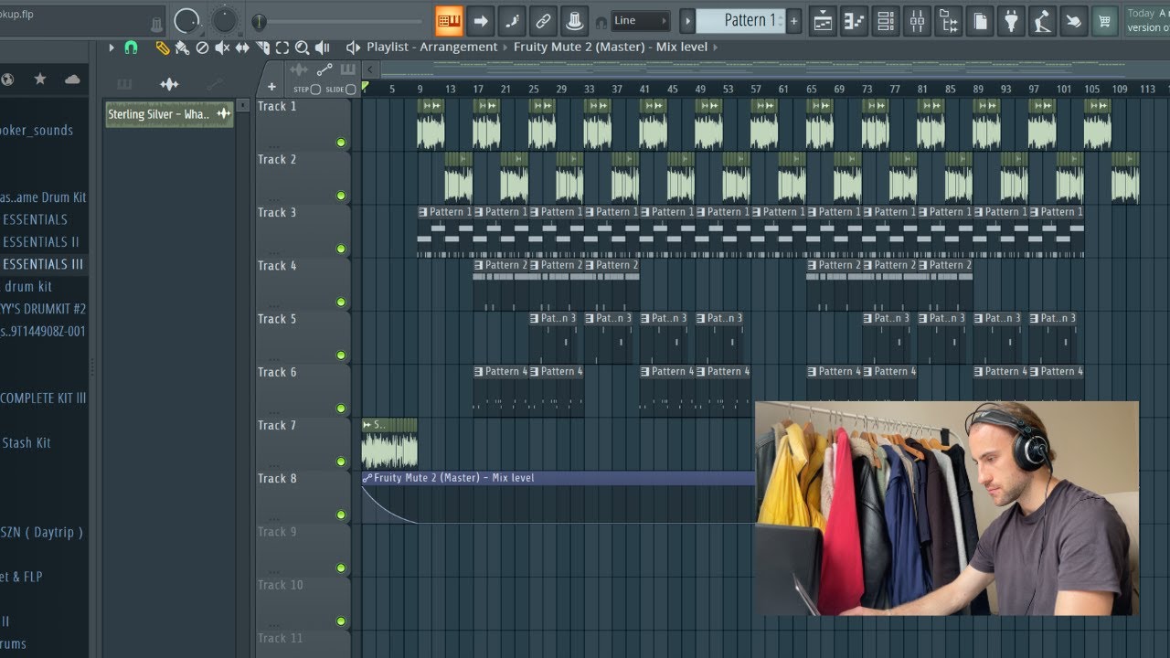Screen dimensions: 1170x658
Task: Expand arrow after Mix level in title
Action: tap(715, 48)
